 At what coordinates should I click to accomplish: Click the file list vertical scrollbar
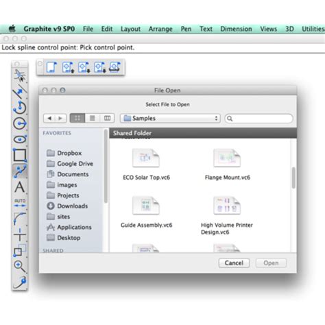(293, 178)
